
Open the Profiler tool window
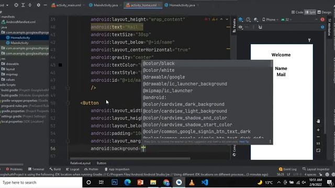click(x=92, y=169)
